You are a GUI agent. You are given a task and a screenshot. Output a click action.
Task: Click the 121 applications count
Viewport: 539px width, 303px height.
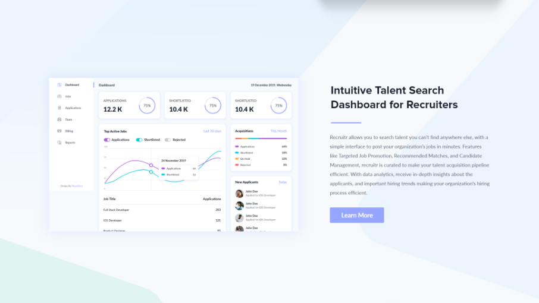click(218, 220)
